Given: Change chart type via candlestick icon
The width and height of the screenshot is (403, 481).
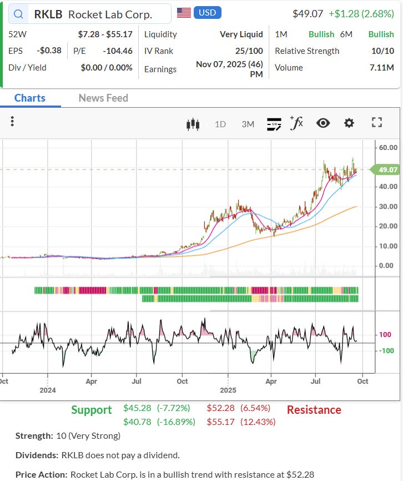Looking at the screenshot, I should coord(193,124).
